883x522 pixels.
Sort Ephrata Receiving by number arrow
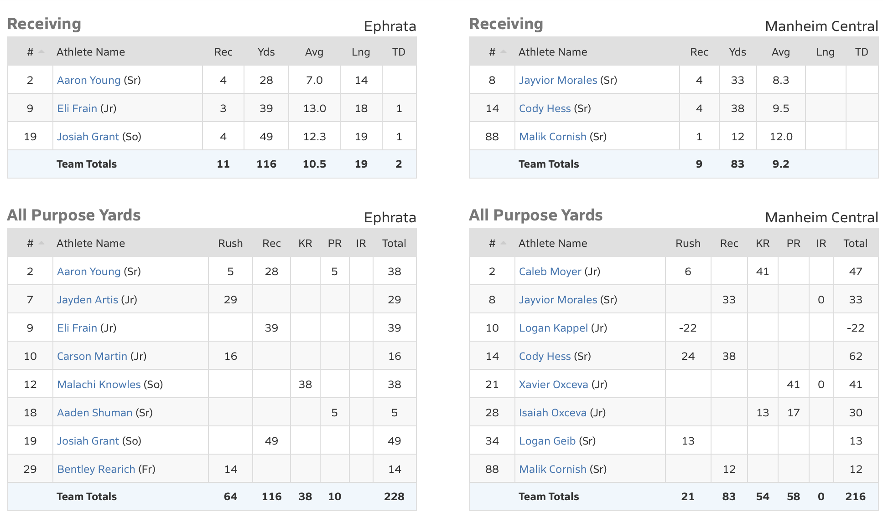pos(42,51)
